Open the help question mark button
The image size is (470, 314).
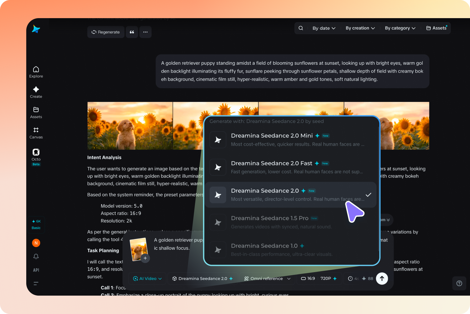click(459, 283)
